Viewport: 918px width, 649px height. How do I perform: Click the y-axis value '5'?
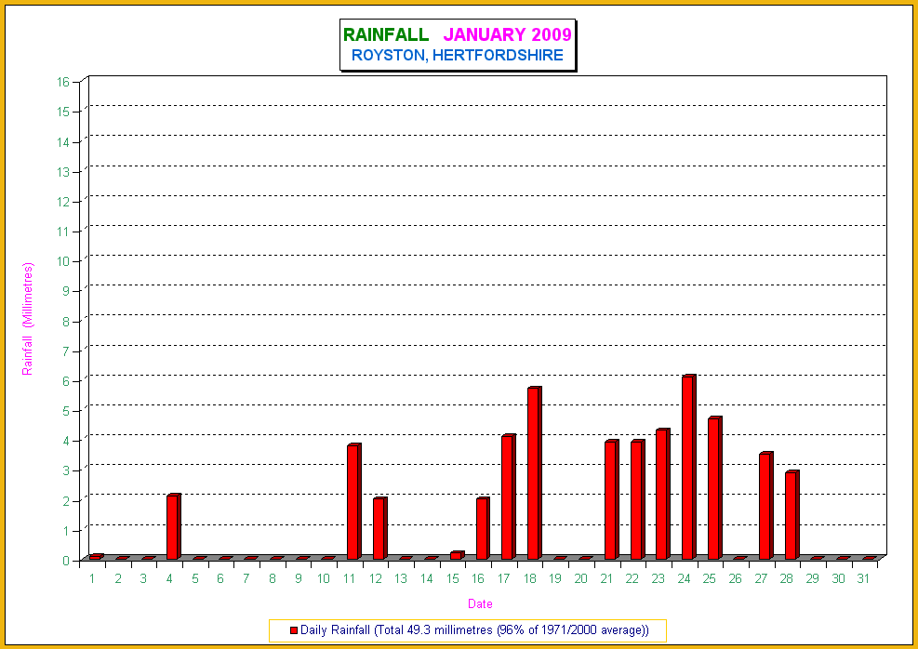pos(66,411)
